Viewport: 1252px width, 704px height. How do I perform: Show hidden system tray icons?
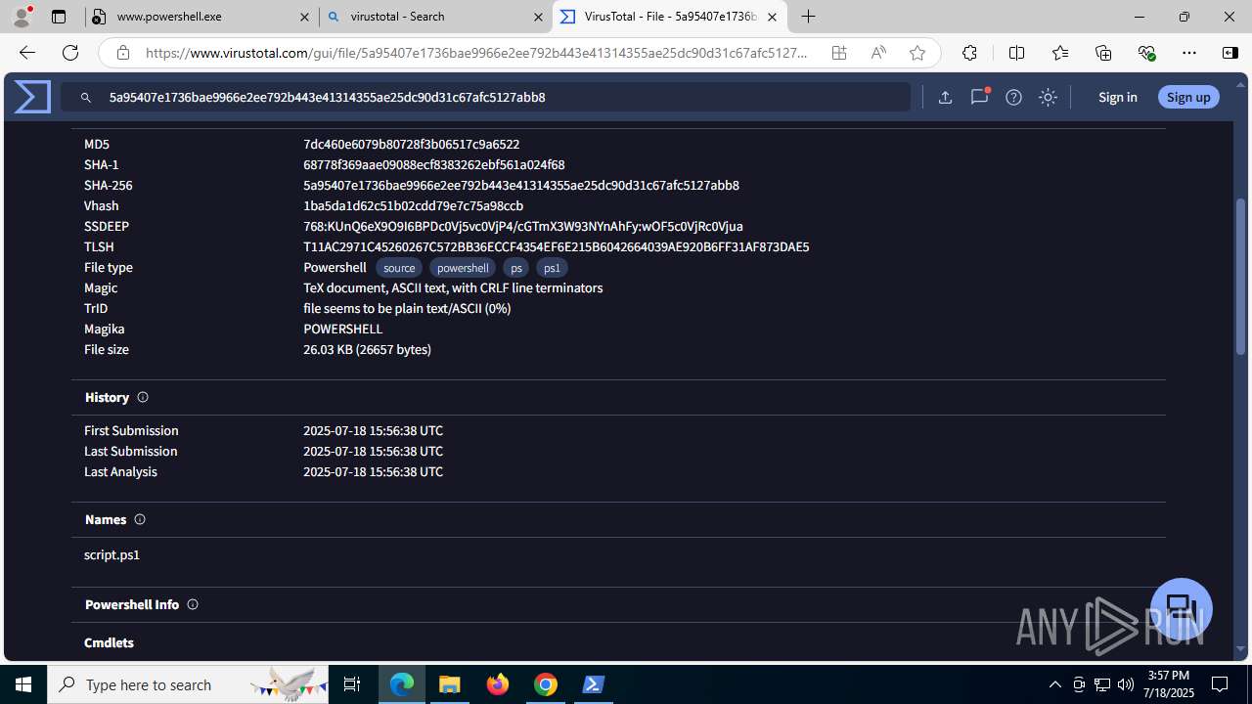tap(1054, 684)
